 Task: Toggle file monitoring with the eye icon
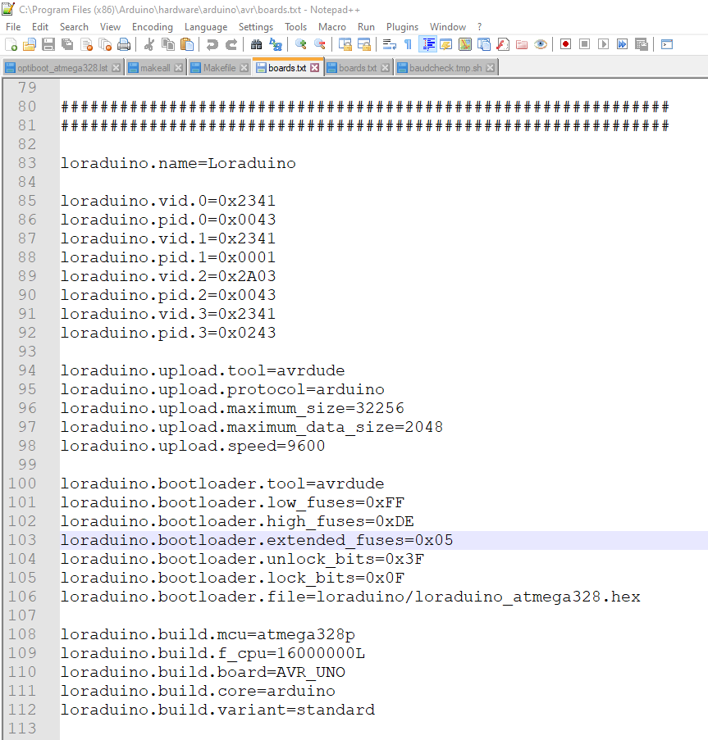pos(541,45)
